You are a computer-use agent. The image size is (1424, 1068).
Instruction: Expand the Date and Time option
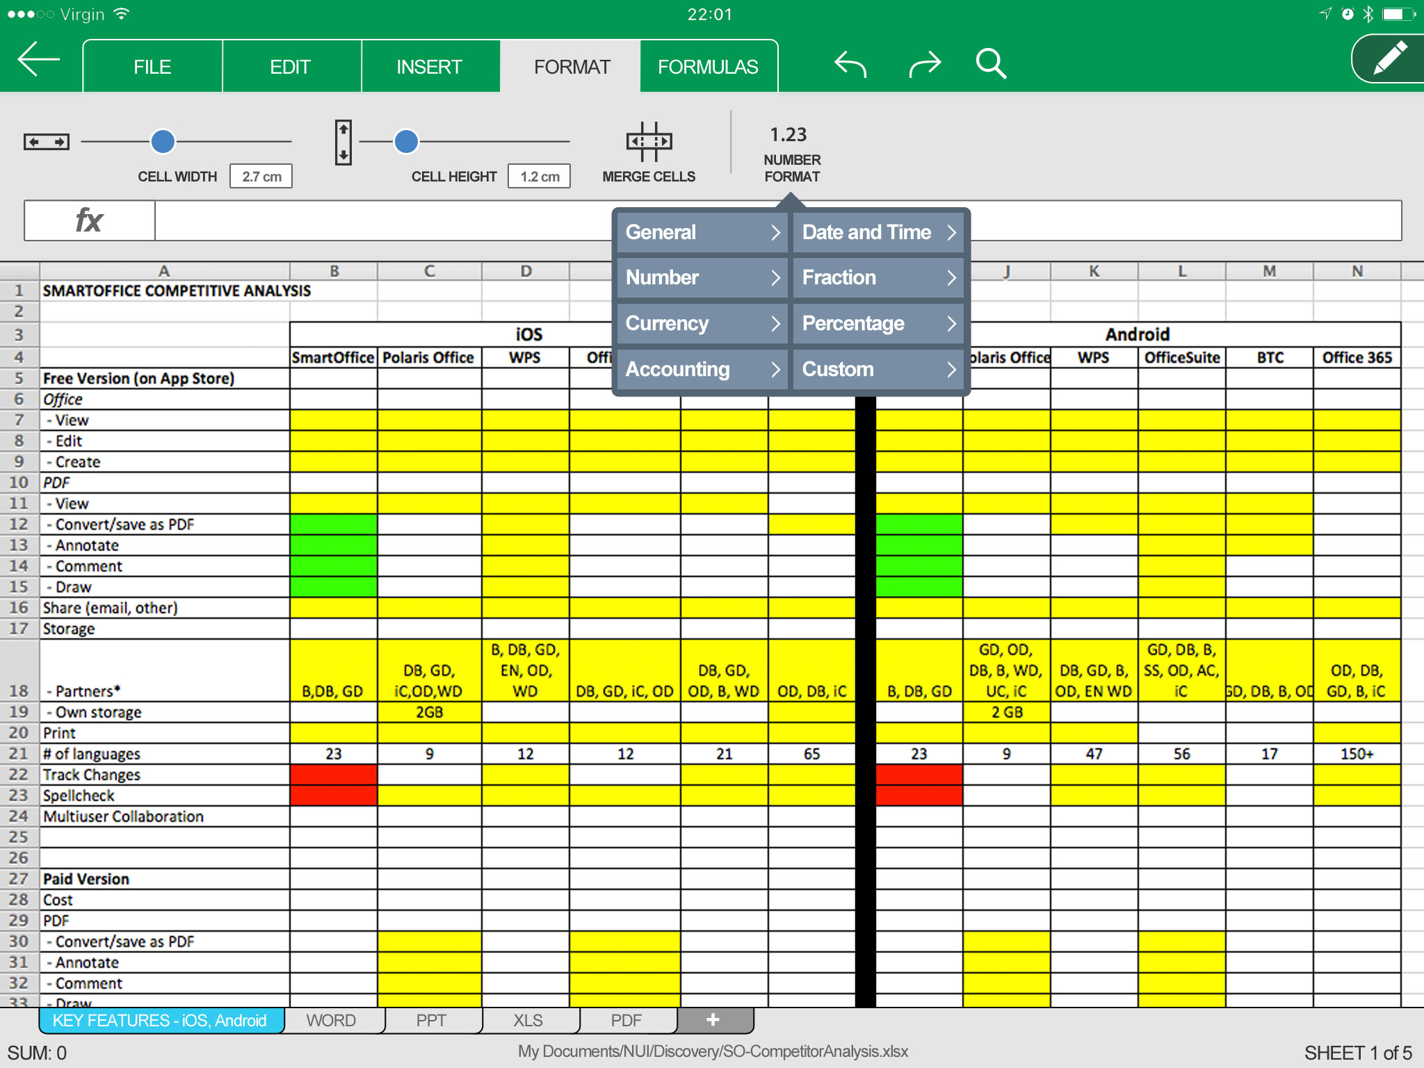coord(879,232)
